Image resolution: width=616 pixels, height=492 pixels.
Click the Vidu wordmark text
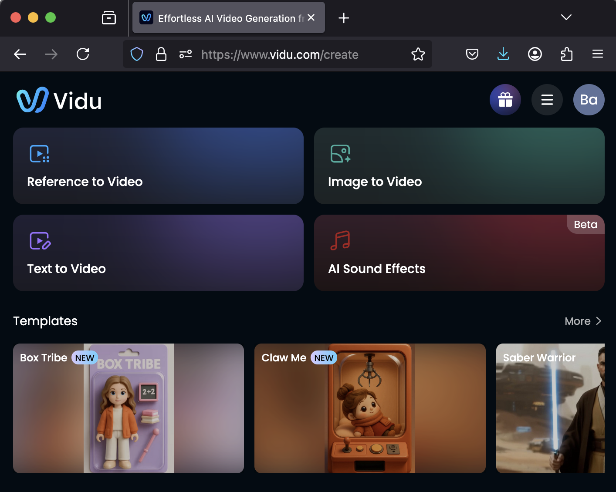tap(78, 101)
